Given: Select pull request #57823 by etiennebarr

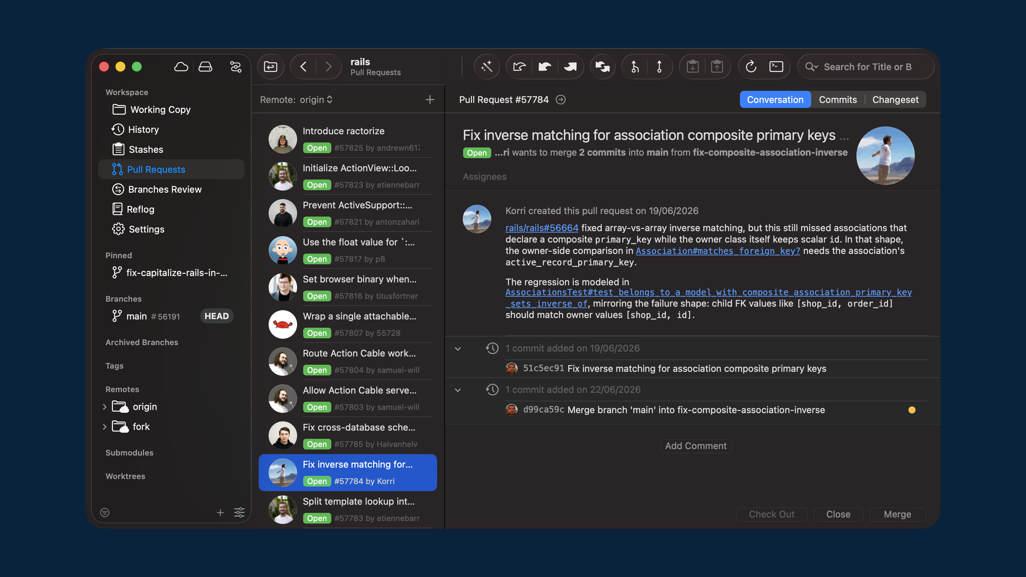Looking at the screenshot, I should point(348,176).
